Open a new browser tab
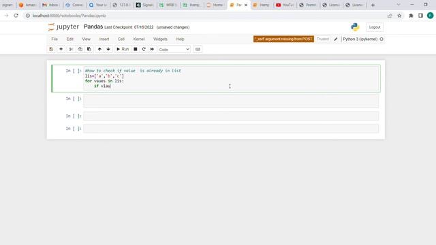 [x=373, y=5]
